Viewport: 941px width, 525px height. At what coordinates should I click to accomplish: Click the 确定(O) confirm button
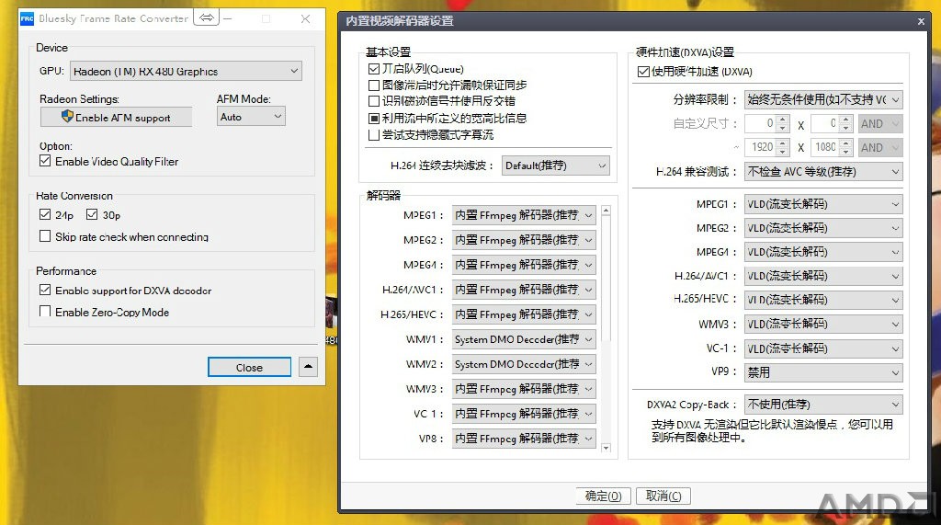(x=603, y=496)
